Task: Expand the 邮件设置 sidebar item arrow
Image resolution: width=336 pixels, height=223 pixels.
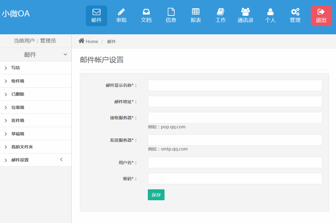Action: (x=61, y=160)
